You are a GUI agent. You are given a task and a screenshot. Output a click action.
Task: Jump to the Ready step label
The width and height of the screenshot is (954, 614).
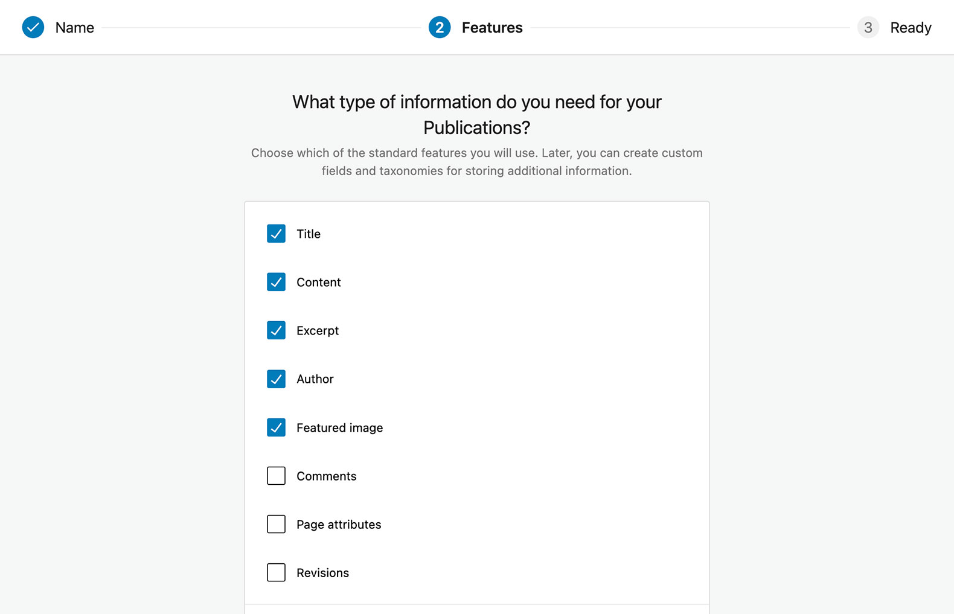coord(911,28)
